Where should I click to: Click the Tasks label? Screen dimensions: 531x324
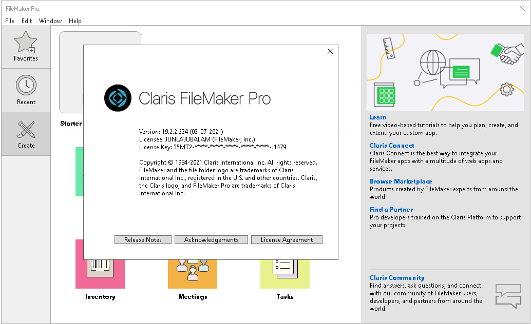pos(285,297)
